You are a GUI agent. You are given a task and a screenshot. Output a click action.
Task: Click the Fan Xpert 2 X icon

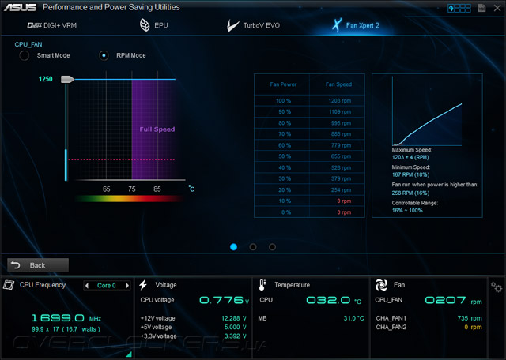(x=337, y=25)
